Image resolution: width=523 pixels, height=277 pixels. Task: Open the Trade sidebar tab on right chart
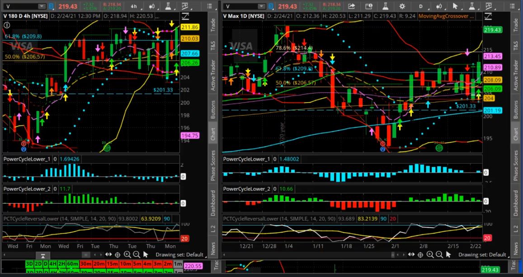[x=516, y=25]
